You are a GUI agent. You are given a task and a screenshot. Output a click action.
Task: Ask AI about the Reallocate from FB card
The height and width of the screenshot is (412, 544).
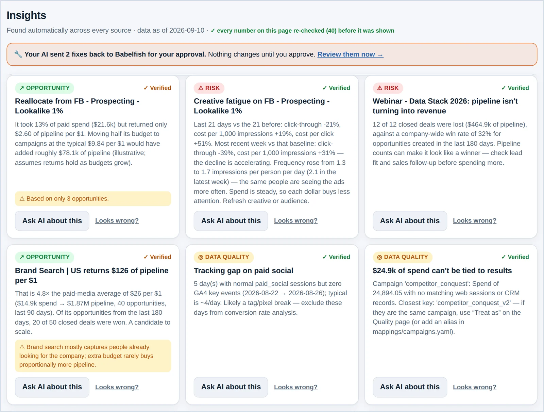[52, 221]
